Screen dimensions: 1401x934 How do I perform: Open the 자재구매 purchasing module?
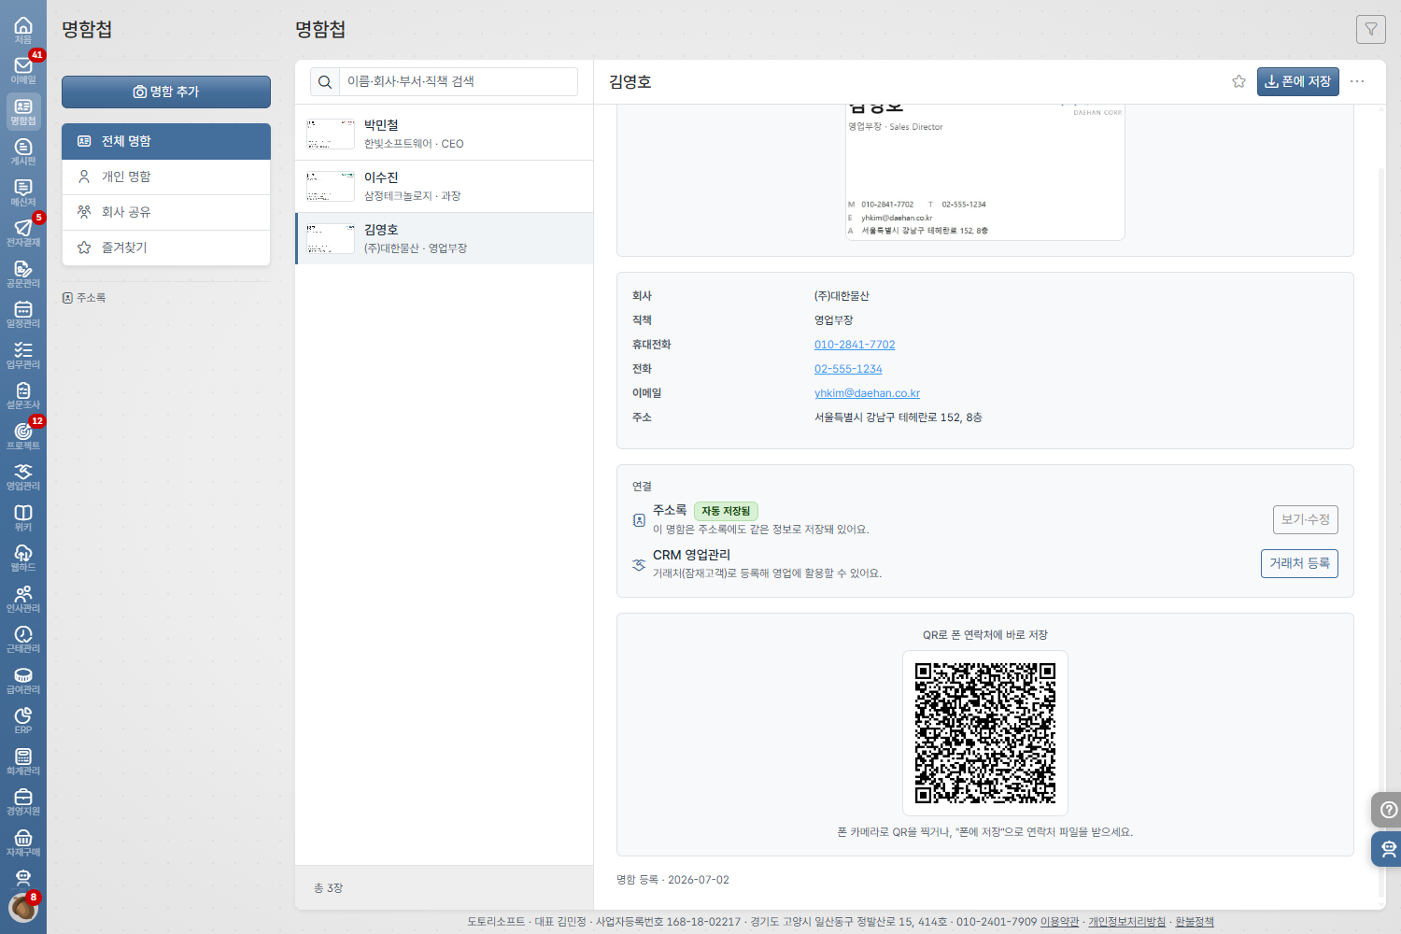pos(23,842)
